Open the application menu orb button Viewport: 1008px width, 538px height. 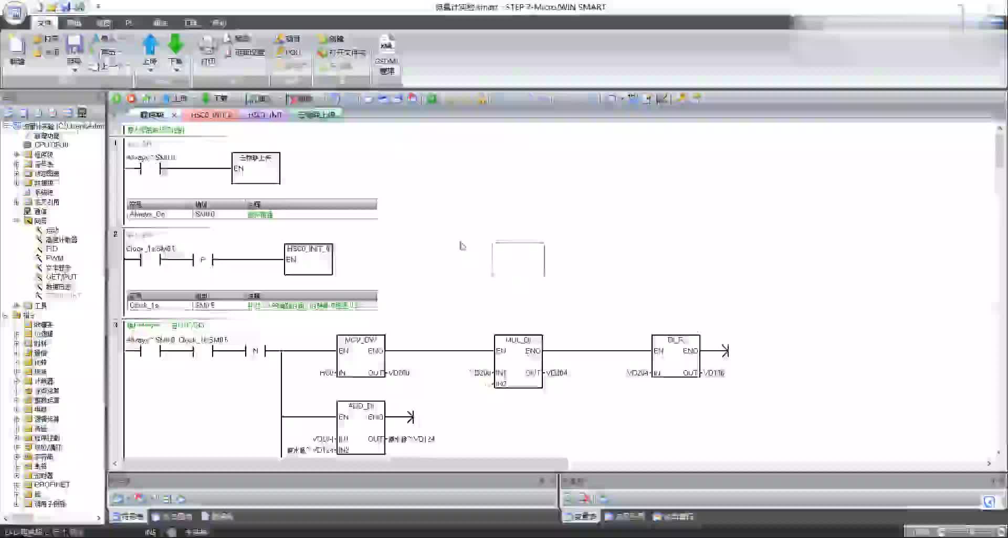[x=15, y=13]
